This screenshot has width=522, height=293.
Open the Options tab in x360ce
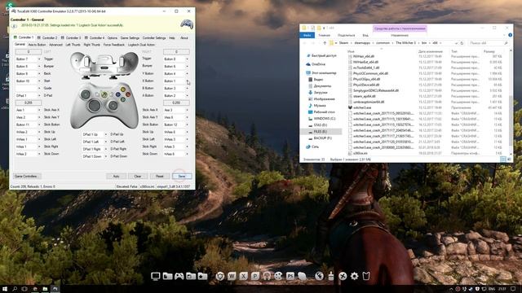113,38
